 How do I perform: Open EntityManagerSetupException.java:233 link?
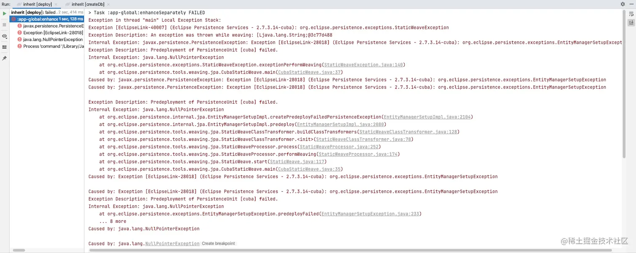[x=370, y=214]
